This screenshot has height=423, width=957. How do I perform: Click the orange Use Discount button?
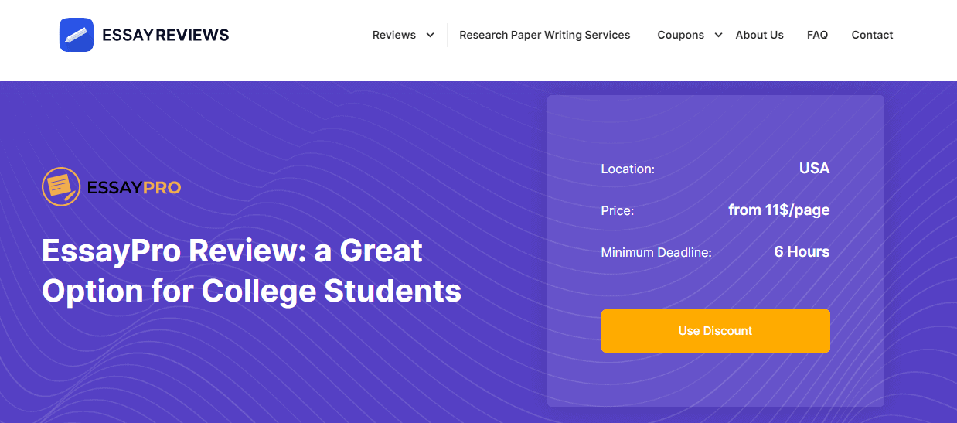tap(716, 331)
